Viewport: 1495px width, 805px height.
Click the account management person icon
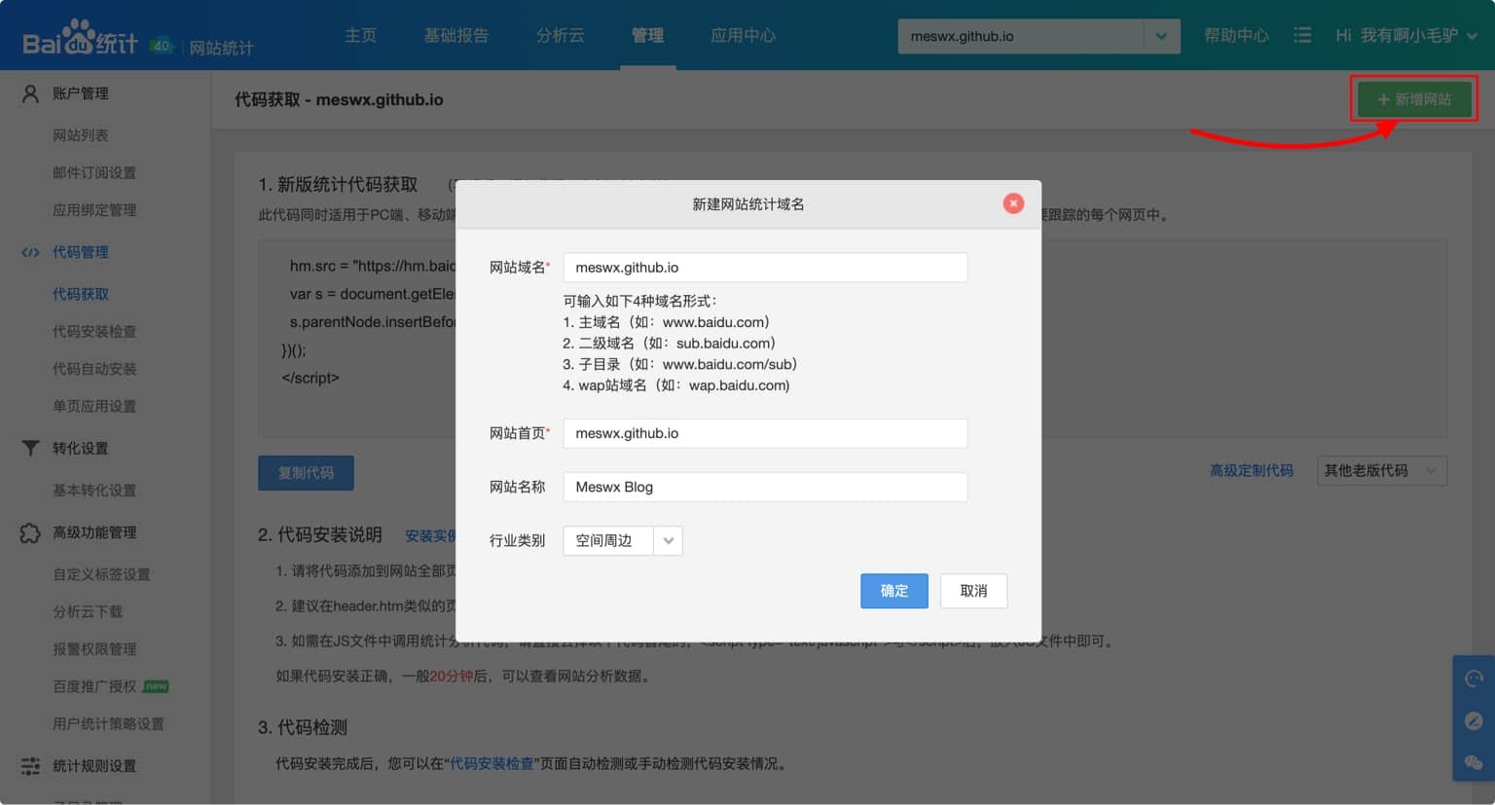[x=30, y=93]
